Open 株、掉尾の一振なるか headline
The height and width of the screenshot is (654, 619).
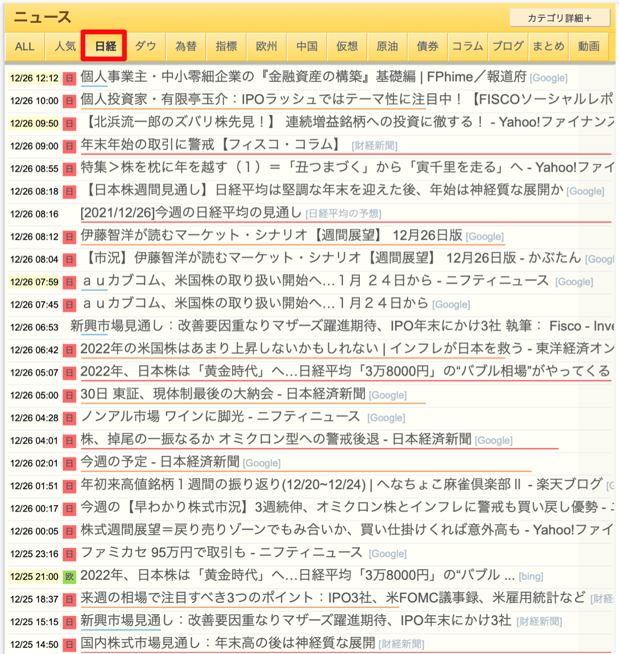tap(276, 439)
